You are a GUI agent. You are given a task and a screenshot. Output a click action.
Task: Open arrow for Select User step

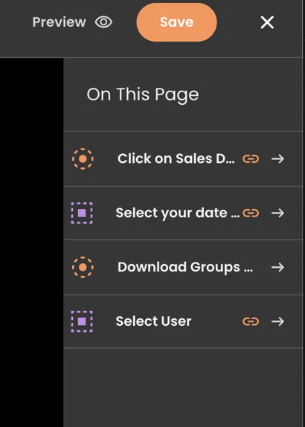[x=277, y=321]
